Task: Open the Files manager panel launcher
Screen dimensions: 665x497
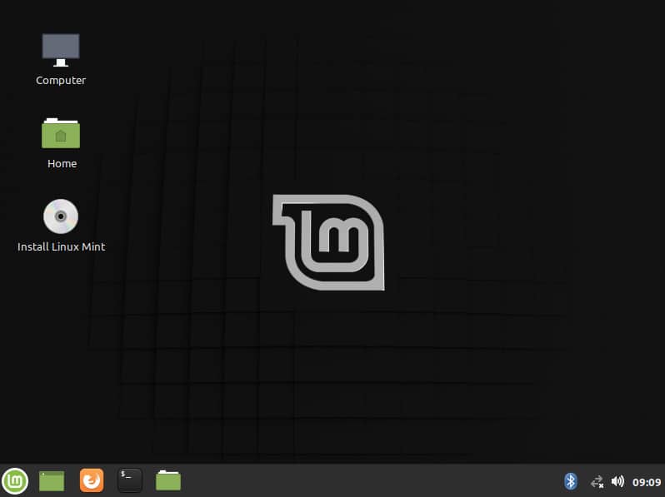Action: (168, 480)
